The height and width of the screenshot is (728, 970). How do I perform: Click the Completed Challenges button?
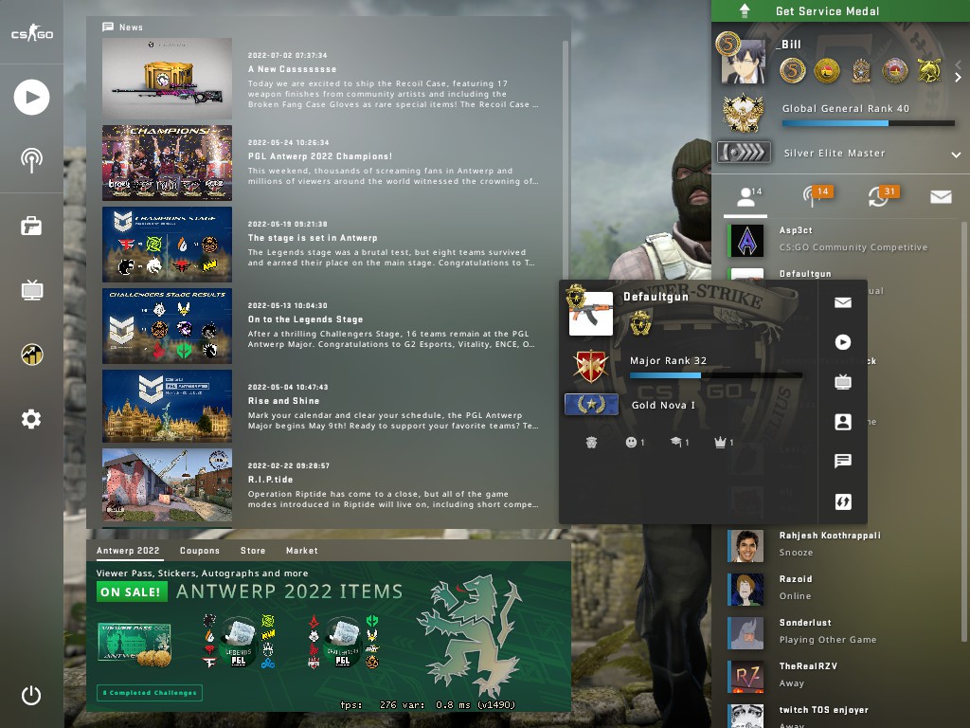click(150, 693)
